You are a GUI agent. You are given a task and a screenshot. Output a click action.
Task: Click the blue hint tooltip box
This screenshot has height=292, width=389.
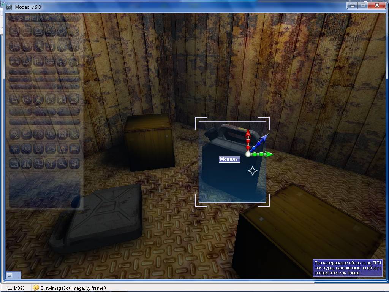pos(348,268)
